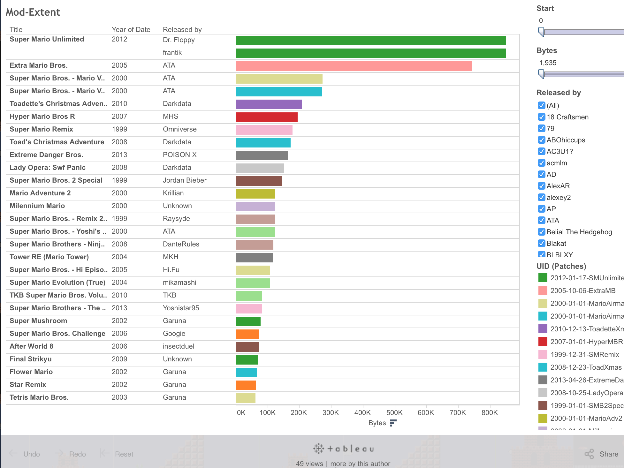The width and height of the screenshot is (624, 468).
Task: Select the Super Mario Unlimited title
Action: click(47, 39)
